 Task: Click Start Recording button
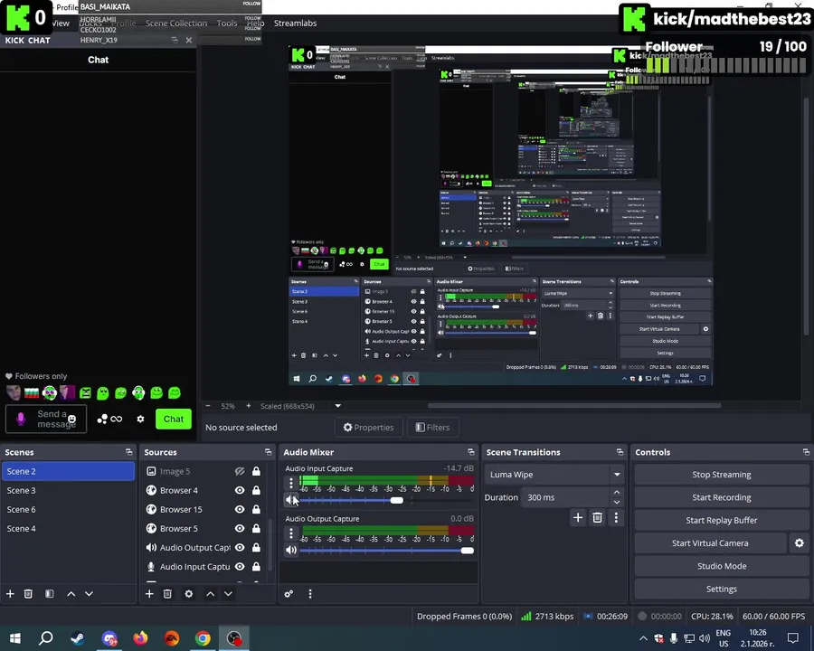pyautogui.click(x=721, y=497)
